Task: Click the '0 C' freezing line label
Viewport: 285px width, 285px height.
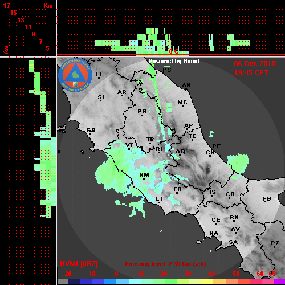Action: coord(174,51)
